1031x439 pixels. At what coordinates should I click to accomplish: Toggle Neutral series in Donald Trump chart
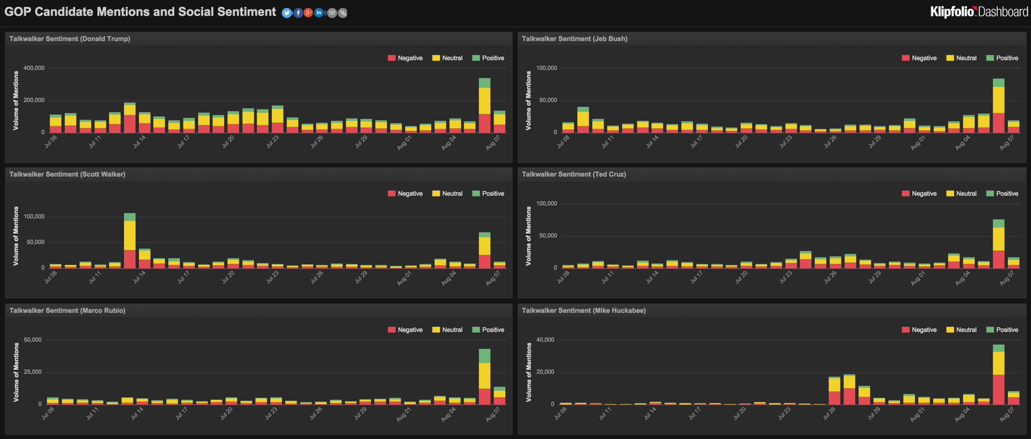447,58
